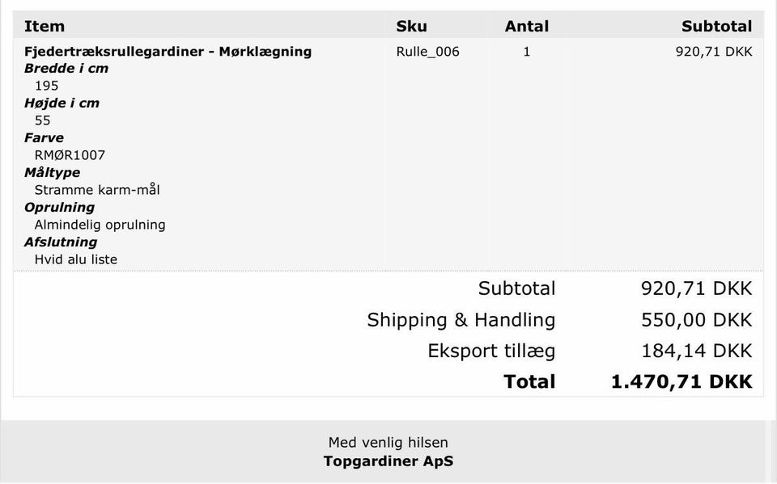Click Shipping & Handling label
777x484 pixels.
(461, 320)
